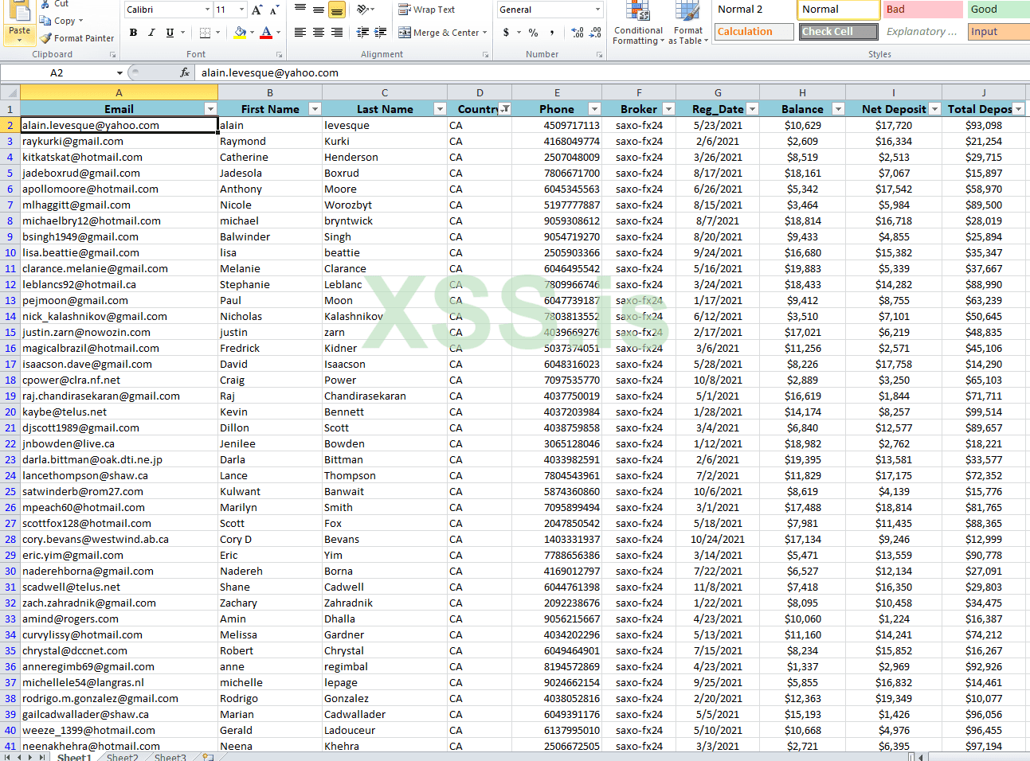Toggle the Country column active filter
Screen dimensions: 1030x761
point(505,109)
